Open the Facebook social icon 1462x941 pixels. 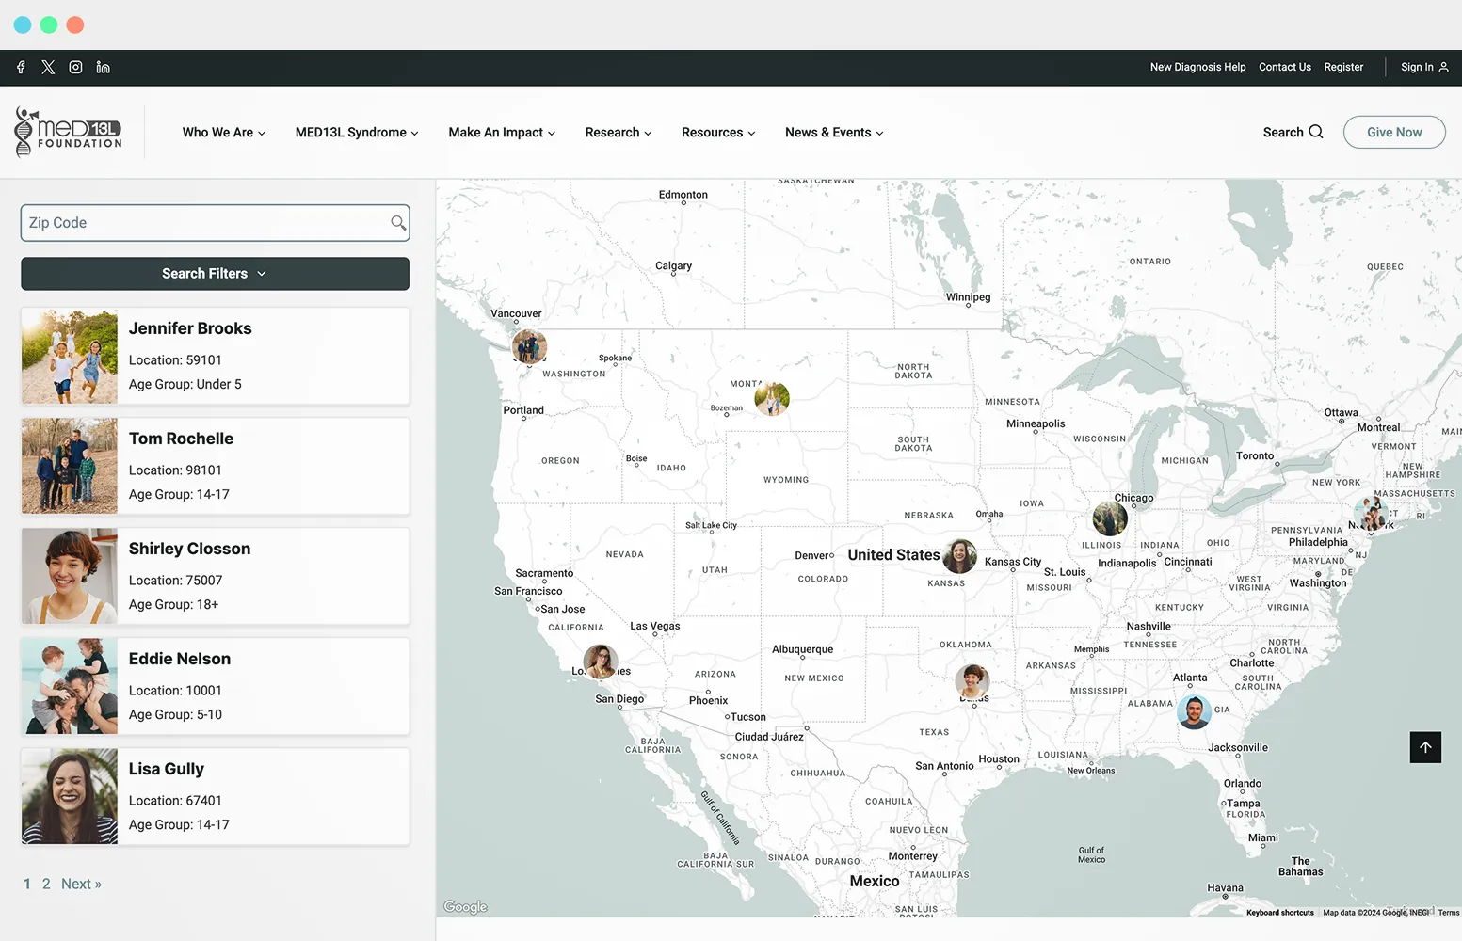(x=21, y=67)
